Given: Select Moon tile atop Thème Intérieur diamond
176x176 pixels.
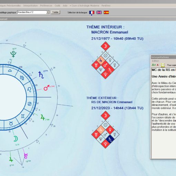Looking at the screenshot, I should [x=105, y=46].
